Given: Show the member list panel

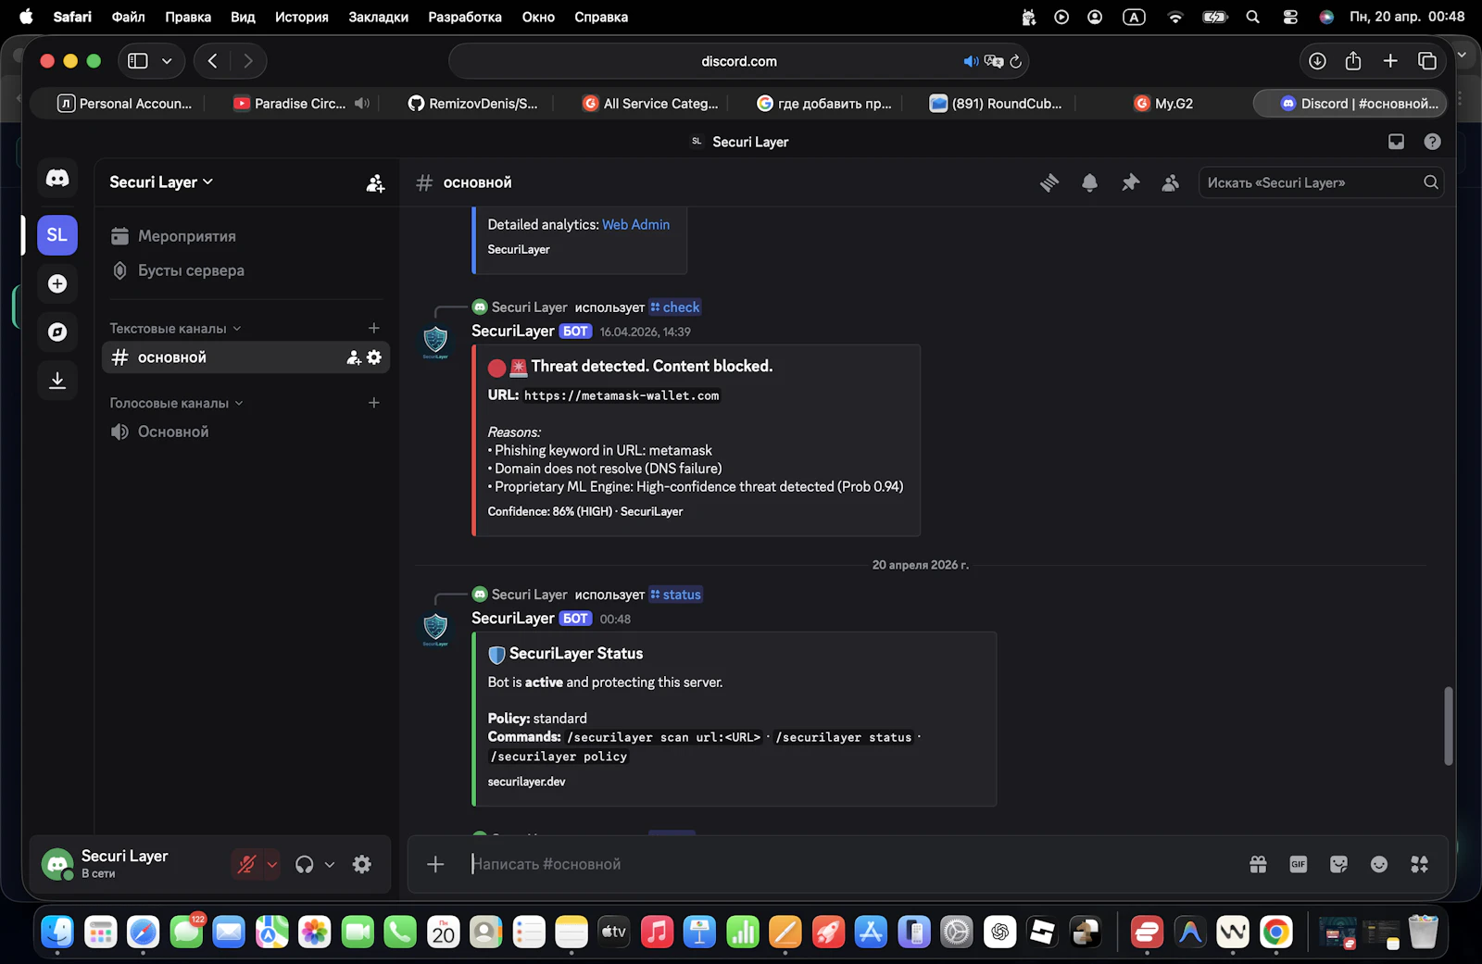Looking at the screenshot, I should pos(1170,182).
